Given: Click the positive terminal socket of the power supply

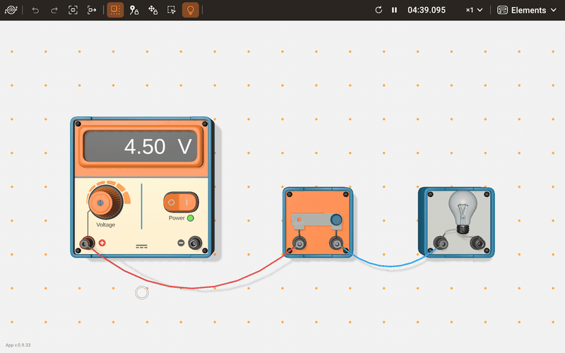Looking at the screenshot, I should 86,244.
